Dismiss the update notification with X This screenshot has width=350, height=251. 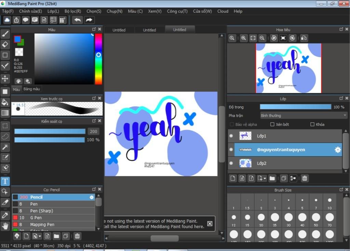[x=210, y=224]
